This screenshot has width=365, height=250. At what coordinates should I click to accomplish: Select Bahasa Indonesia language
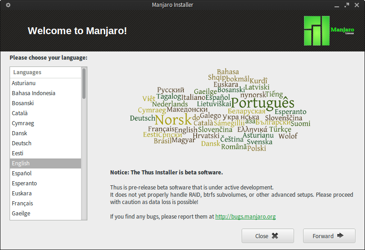46,93
